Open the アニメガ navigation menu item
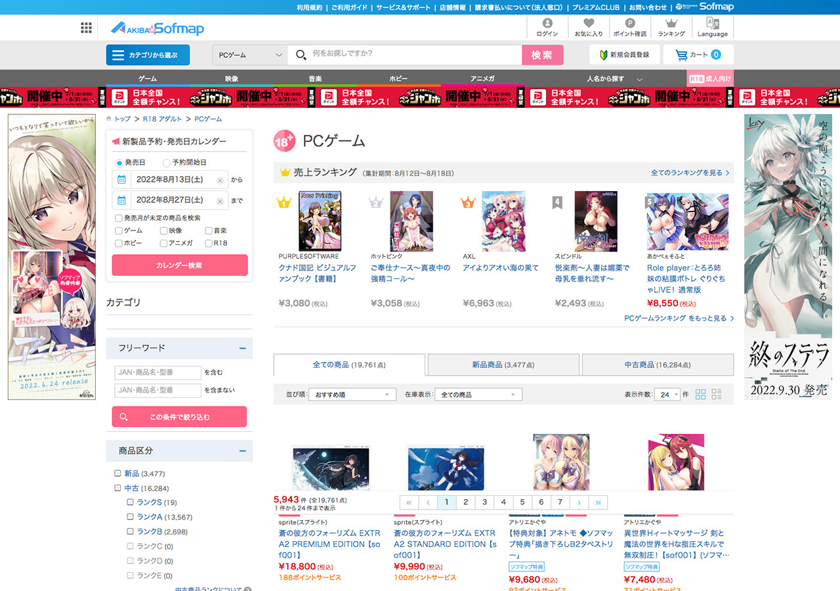This screenshot has width=840, height=591. click(x=482, y=79)
